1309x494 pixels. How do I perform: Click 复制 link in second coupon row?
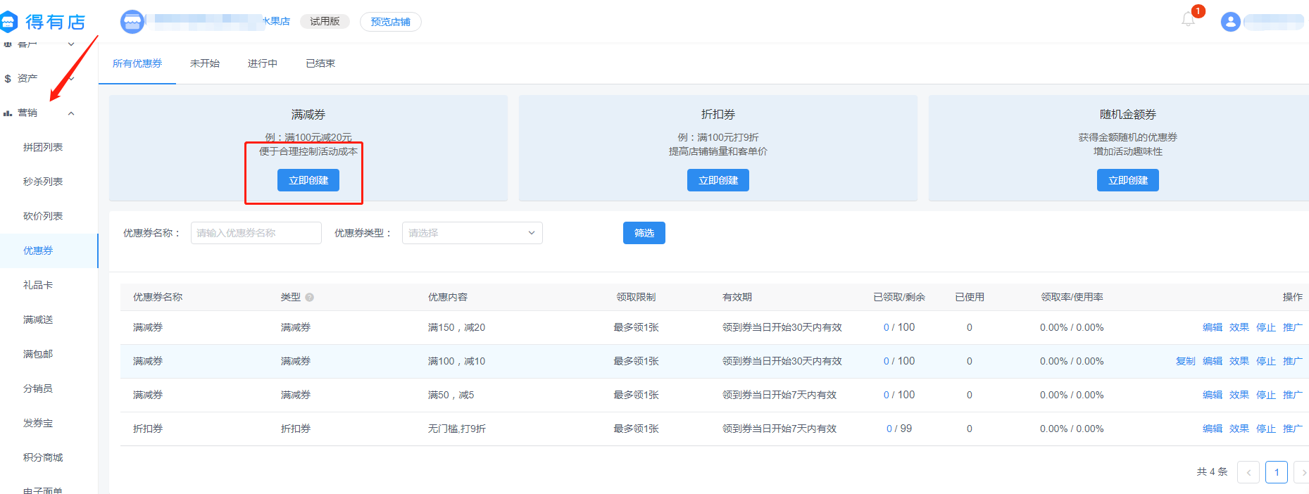pyautogui.click(x=1185, y=361)
